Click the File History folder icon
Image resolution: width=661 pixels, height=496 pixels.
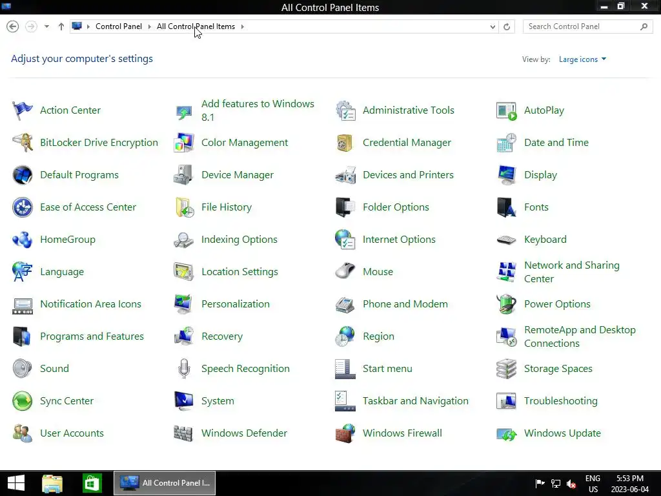coord(184,207)
